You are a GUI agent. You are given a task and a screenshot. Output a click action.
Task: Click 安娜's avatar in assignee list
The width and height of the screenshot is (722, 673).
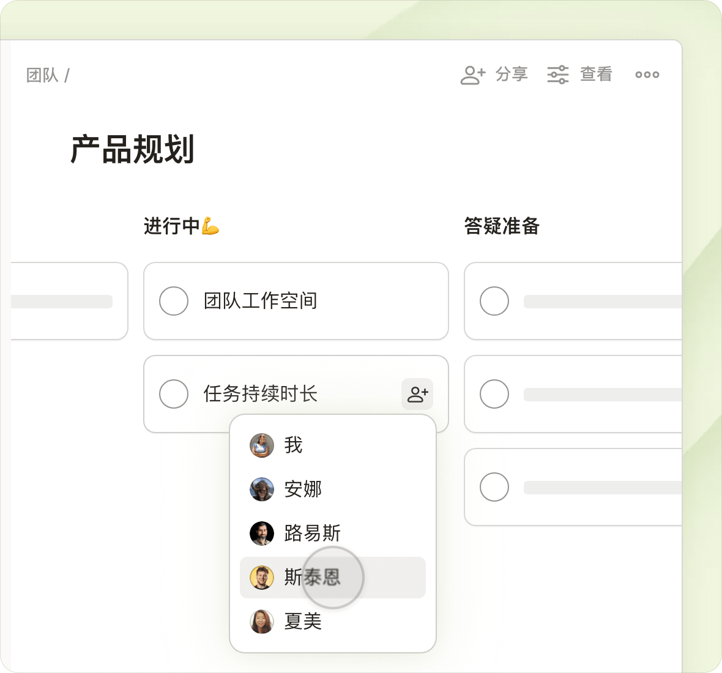point(261,489)
